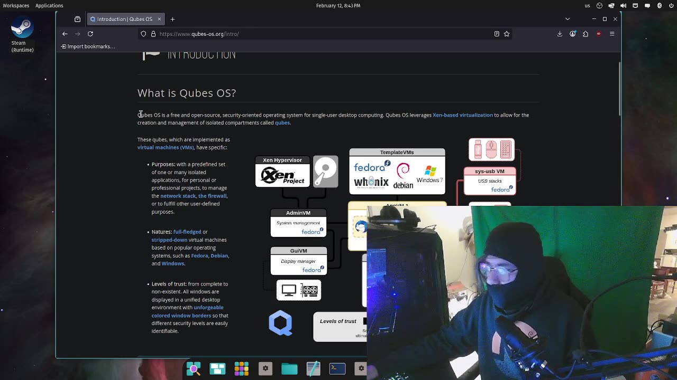The width and height of the screenshot is (677, 380).
Task: Open the Bluetooth tray icon
Action: click(659, 6)
